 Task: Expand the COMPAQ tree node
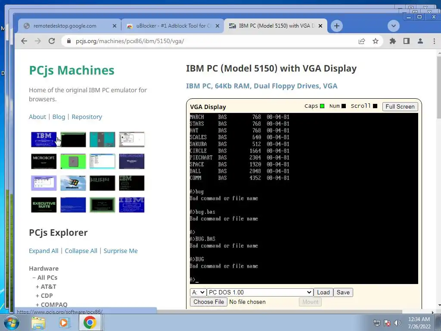coord(52,305)
